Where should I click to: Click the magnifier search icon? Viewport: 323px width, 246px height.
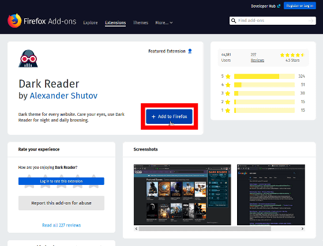pyautogui.click(x=234, y=21)
